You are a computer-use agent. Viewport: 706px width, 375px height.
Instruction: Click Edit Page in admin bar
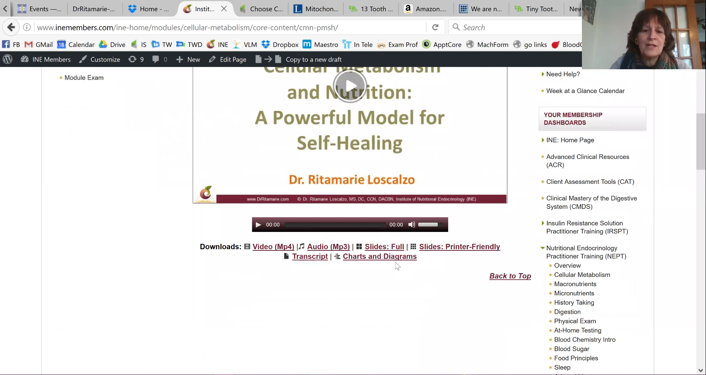(228, 59)
